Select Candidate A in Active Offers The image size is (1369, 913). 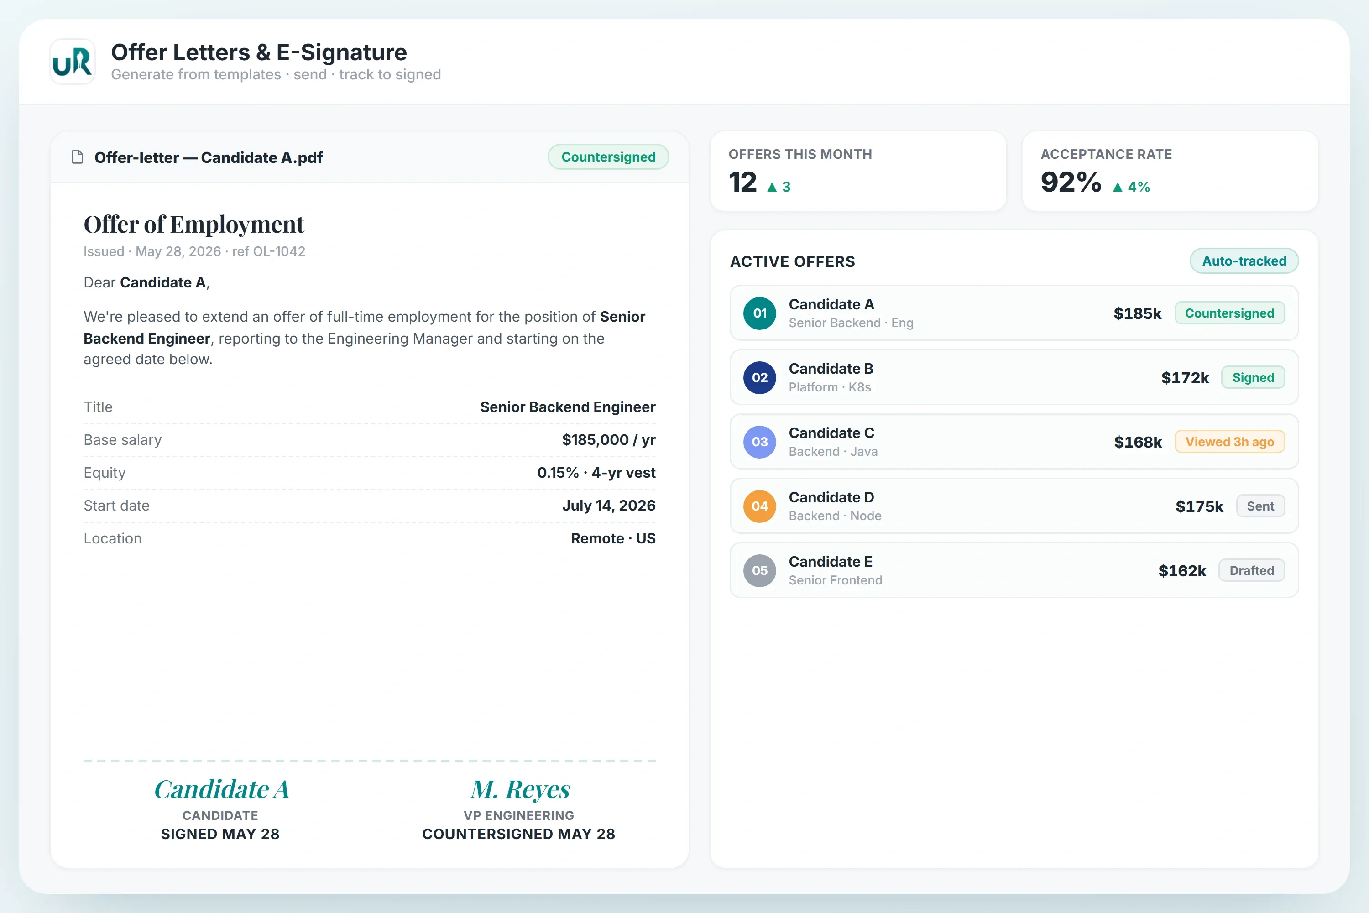[1014, 313]
